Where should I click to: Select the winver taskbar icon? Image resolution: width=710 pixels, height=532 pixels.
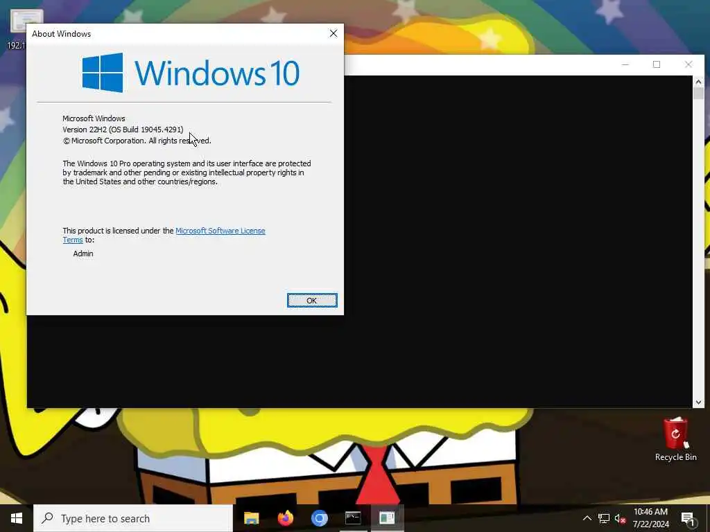click(387, 518)
